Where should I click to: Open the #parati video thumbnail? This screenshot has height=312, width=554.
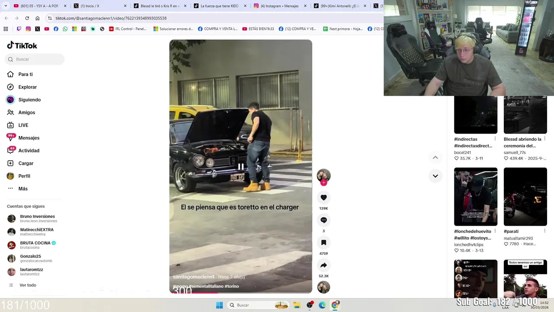coord(525,197)
